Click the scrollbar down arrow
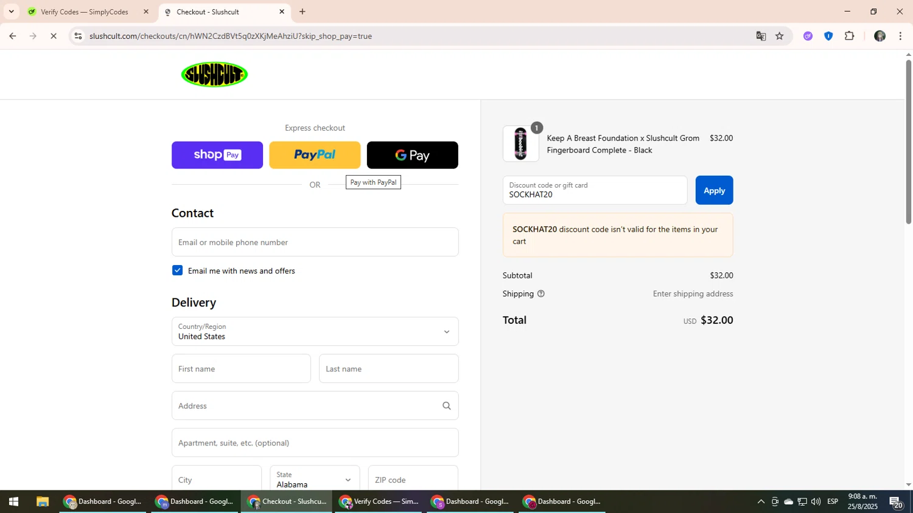Viewport: 913px width, 513px height. (x=908, y=485)
